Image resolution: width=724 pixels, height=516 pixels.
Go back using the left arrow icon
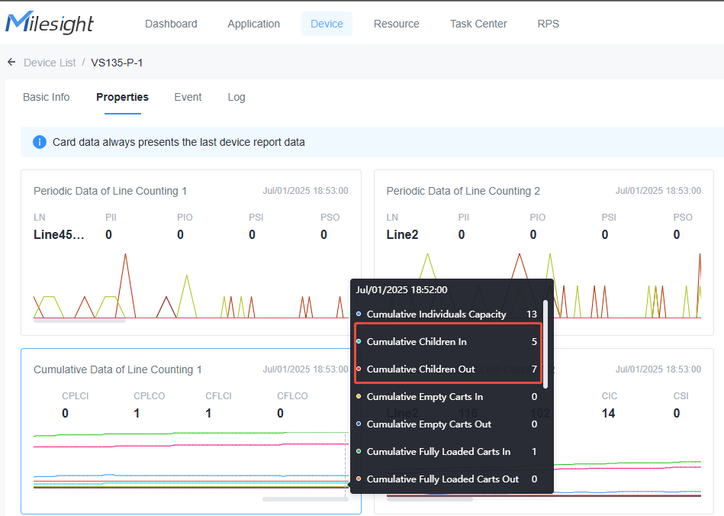click(x=11, y=62)
